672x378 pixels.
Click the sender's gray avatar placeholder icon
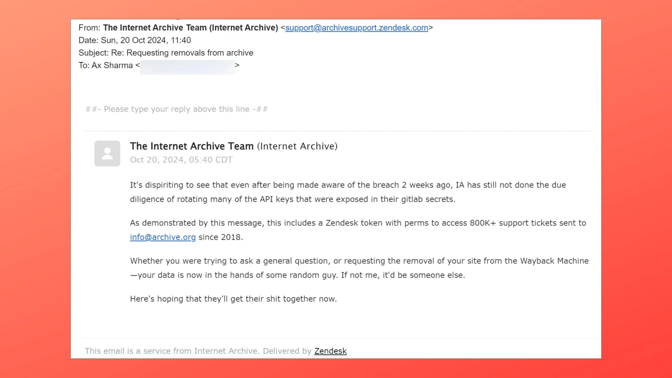[107, 153]
